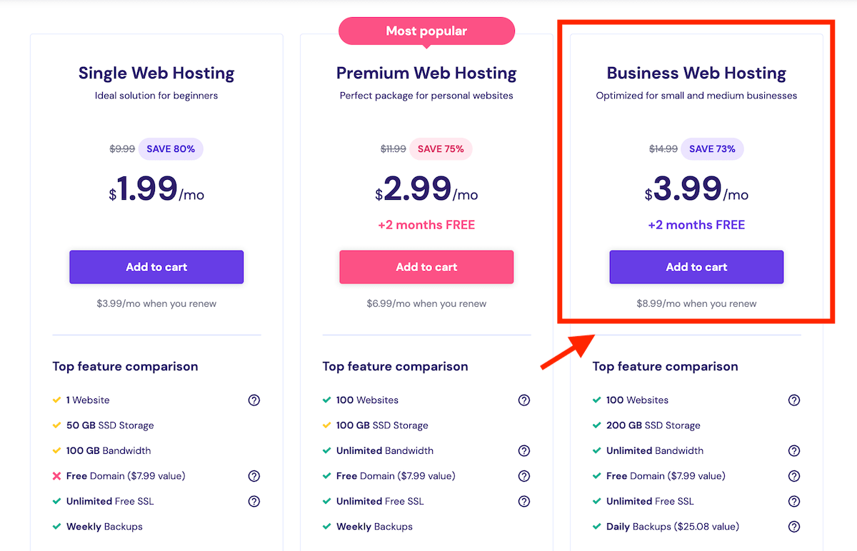Click the Most popular badge
The image size is (857, 551).
click(x=426, y=31)
